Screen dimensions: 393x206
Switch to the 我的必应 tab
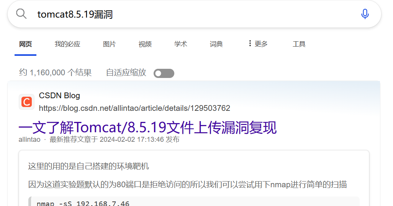coord(67,44)
